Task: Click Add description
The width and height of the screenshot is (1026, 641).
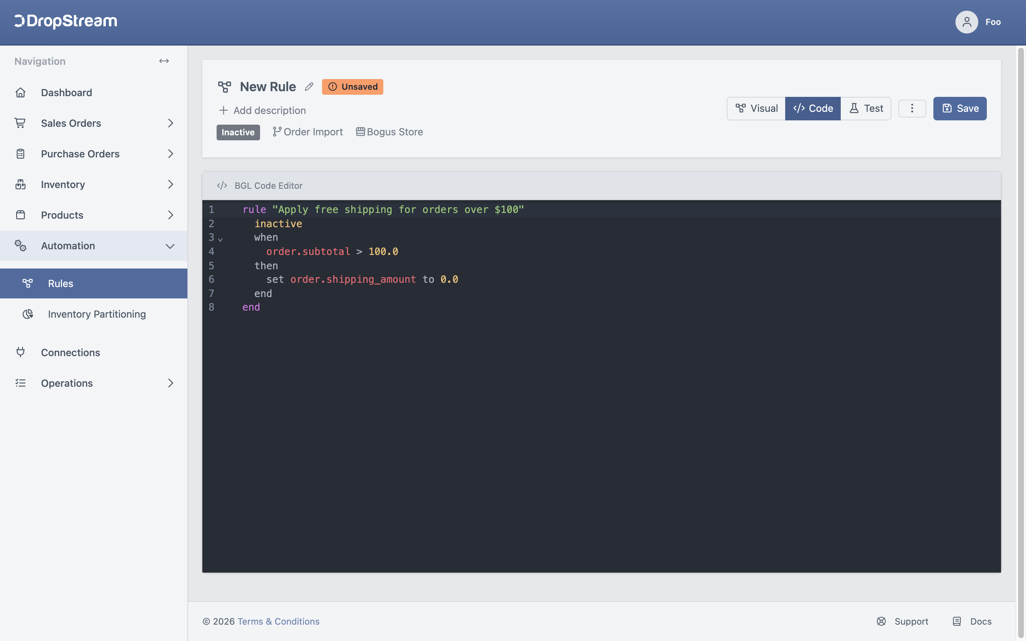Action: [270, 110]
